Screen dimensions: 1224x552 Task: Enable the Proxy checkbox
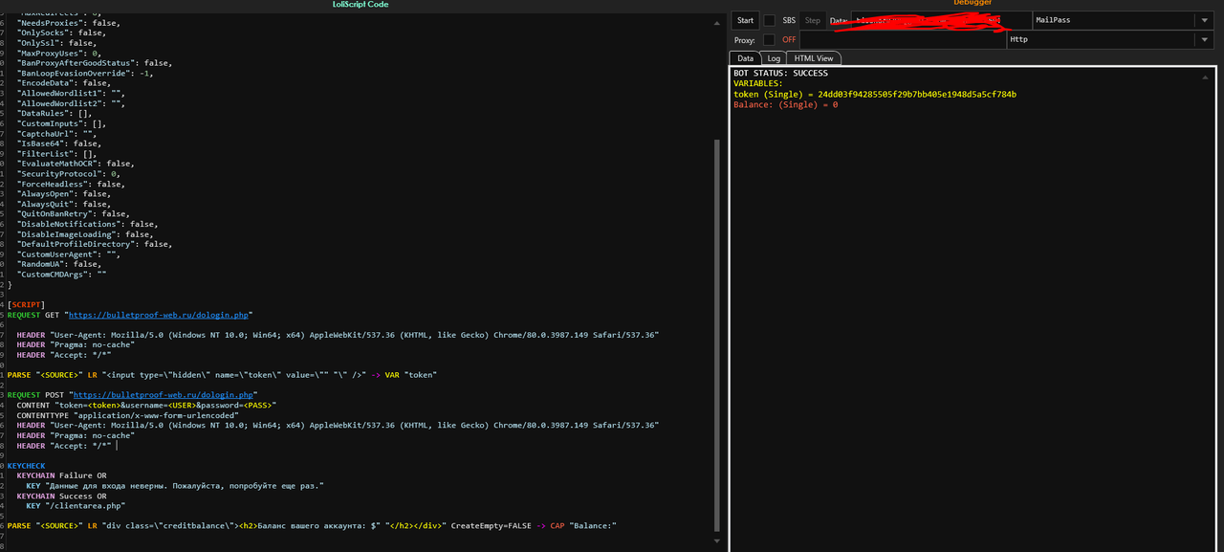770,40
